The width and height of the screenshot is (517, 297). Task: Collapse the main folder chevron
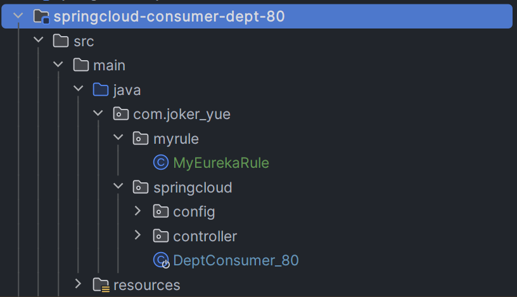(x=58, y=65)
